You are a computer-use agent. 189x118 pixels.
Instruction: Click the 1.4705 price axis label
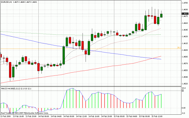[x=185, y=3]
